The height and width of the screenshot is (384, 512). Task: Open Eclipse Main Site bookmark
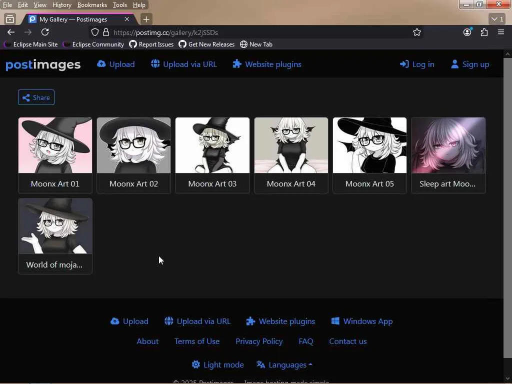pyautogui.click(x=31, y=44)
